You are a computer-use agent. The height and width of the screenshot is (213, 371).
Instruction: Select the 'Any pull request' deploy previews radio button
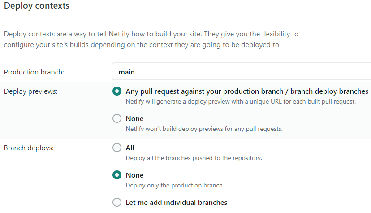coord(117,91)
